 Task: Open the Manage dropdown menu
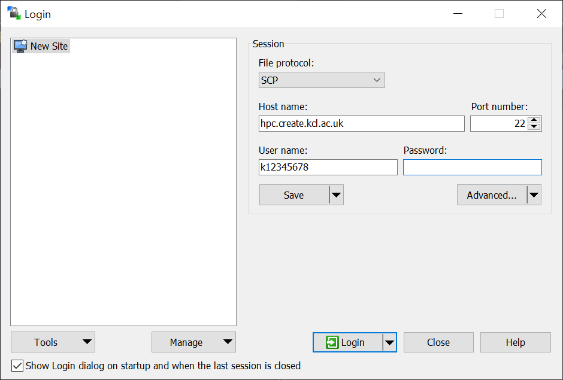pyautogui.click(x=194, y=342)
